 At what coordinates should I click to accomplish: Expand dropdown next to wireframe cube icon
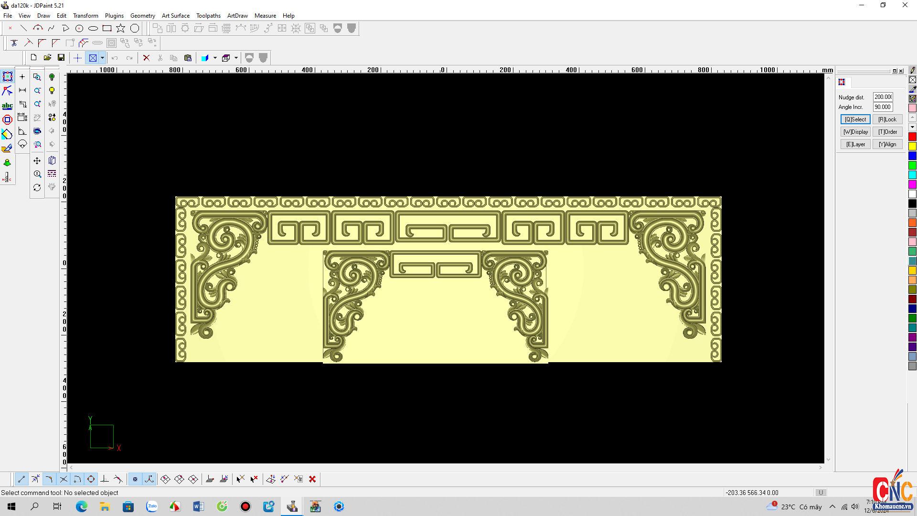point(236,58)
